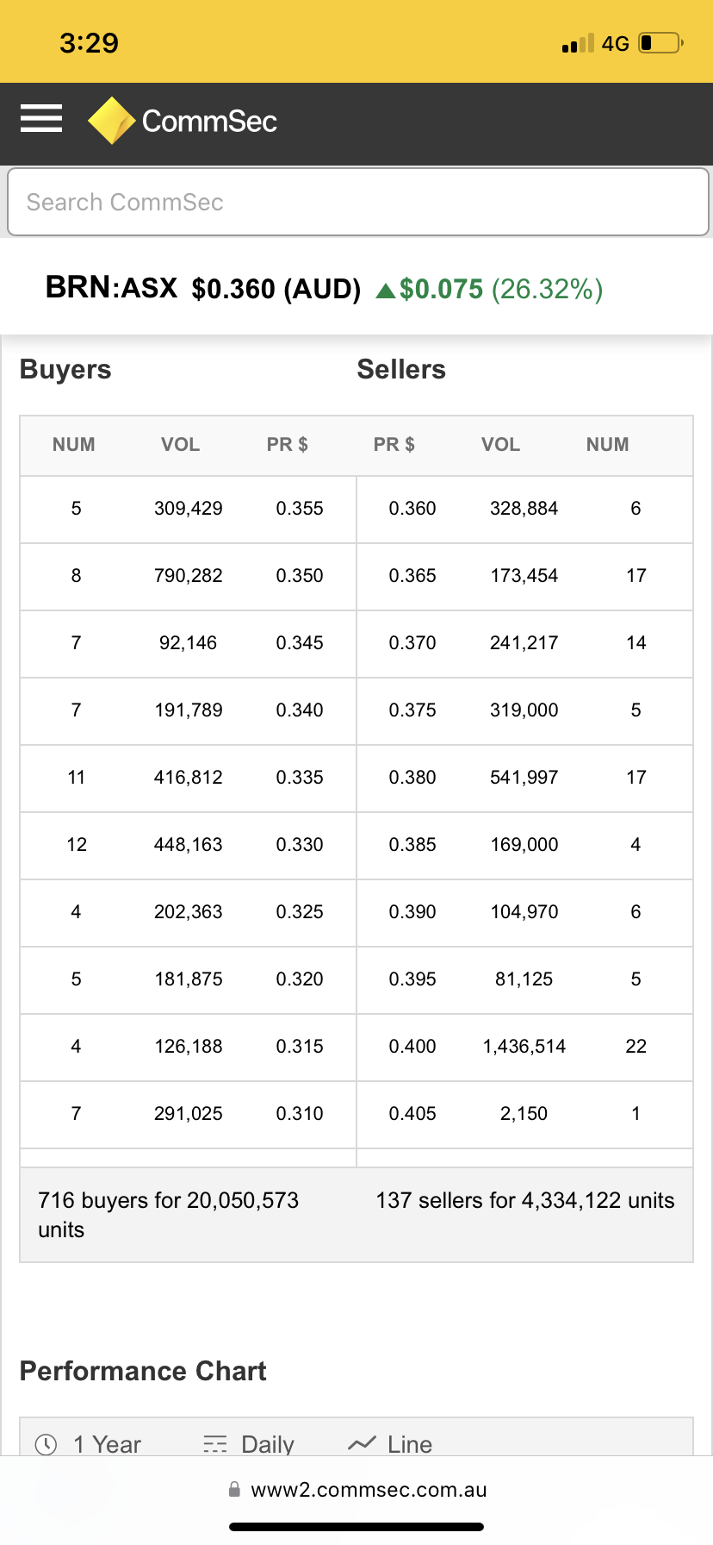Tap the CommSec diamond logo

click(x=112, y=120)
